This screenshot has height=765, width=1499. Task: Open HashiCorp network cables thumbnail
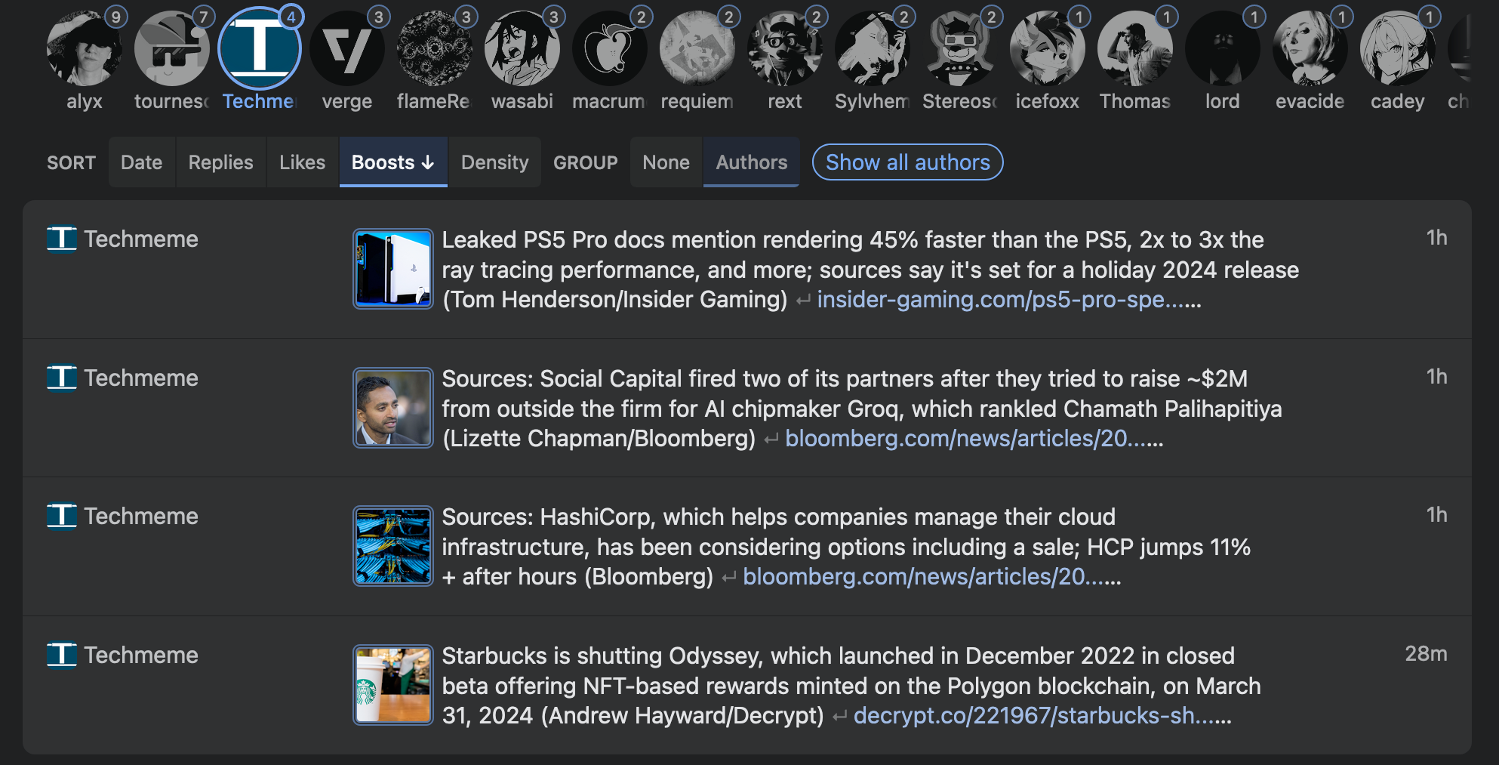click(393, 546)
